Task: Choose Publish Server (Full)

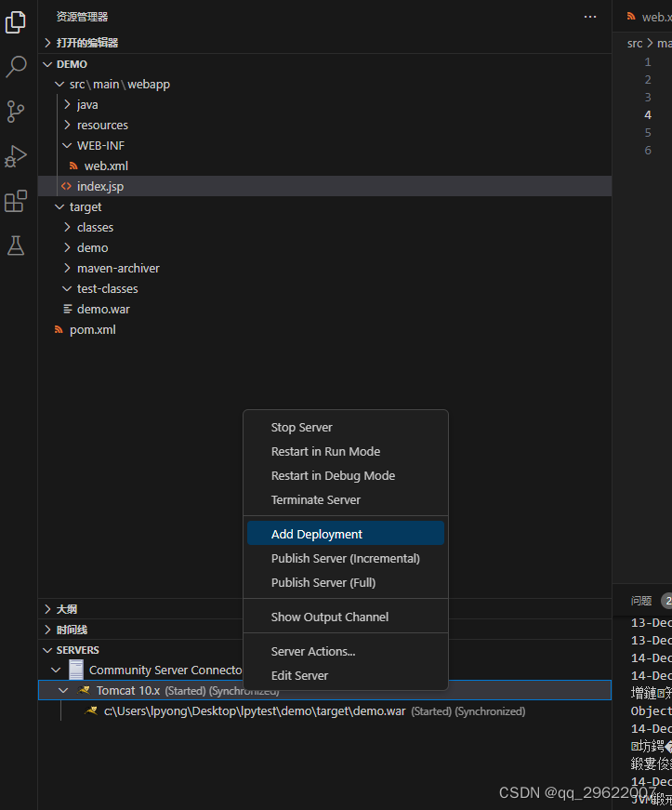Action: pos(346,583)
